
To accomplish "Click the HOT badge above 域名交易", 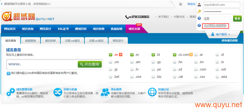I will point(139,25).
